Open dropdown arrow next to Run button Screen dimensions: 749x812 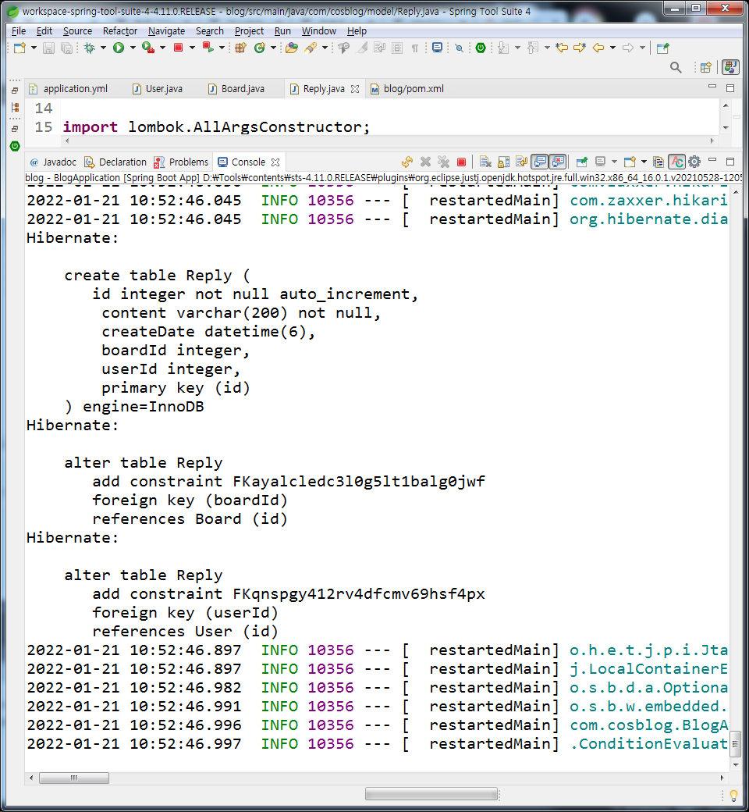click(133, 48)
